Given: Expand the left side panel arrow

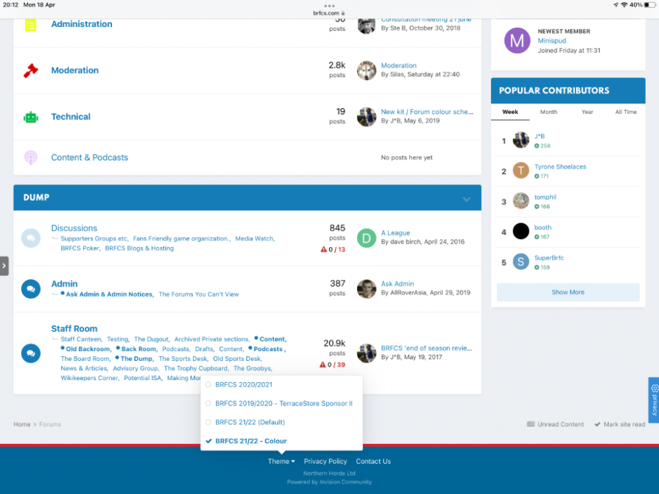Looking at the screenshot, I should point(4,265).
